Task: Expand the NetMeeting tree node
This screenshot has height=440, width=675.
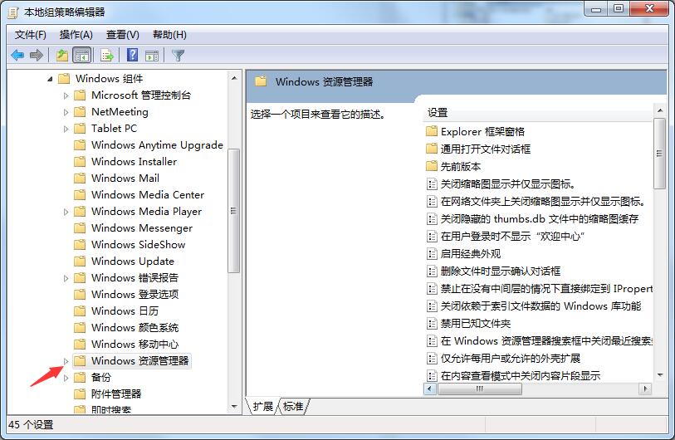Action: [x=66, y=112]
